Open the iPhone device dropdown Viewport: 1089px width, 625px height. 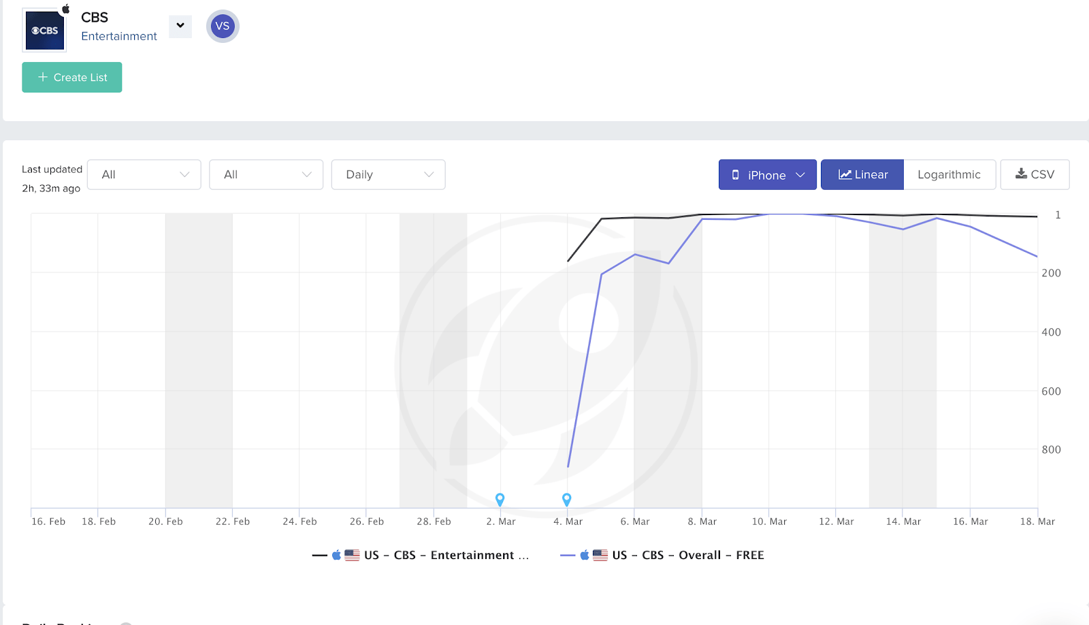pos(768,175)
